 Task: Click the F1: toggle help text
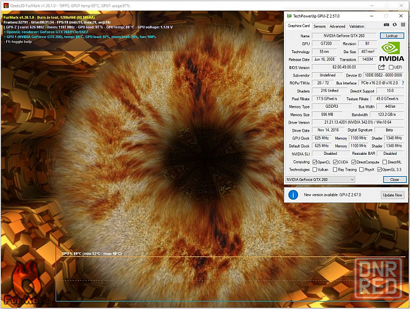coord(18,42)
